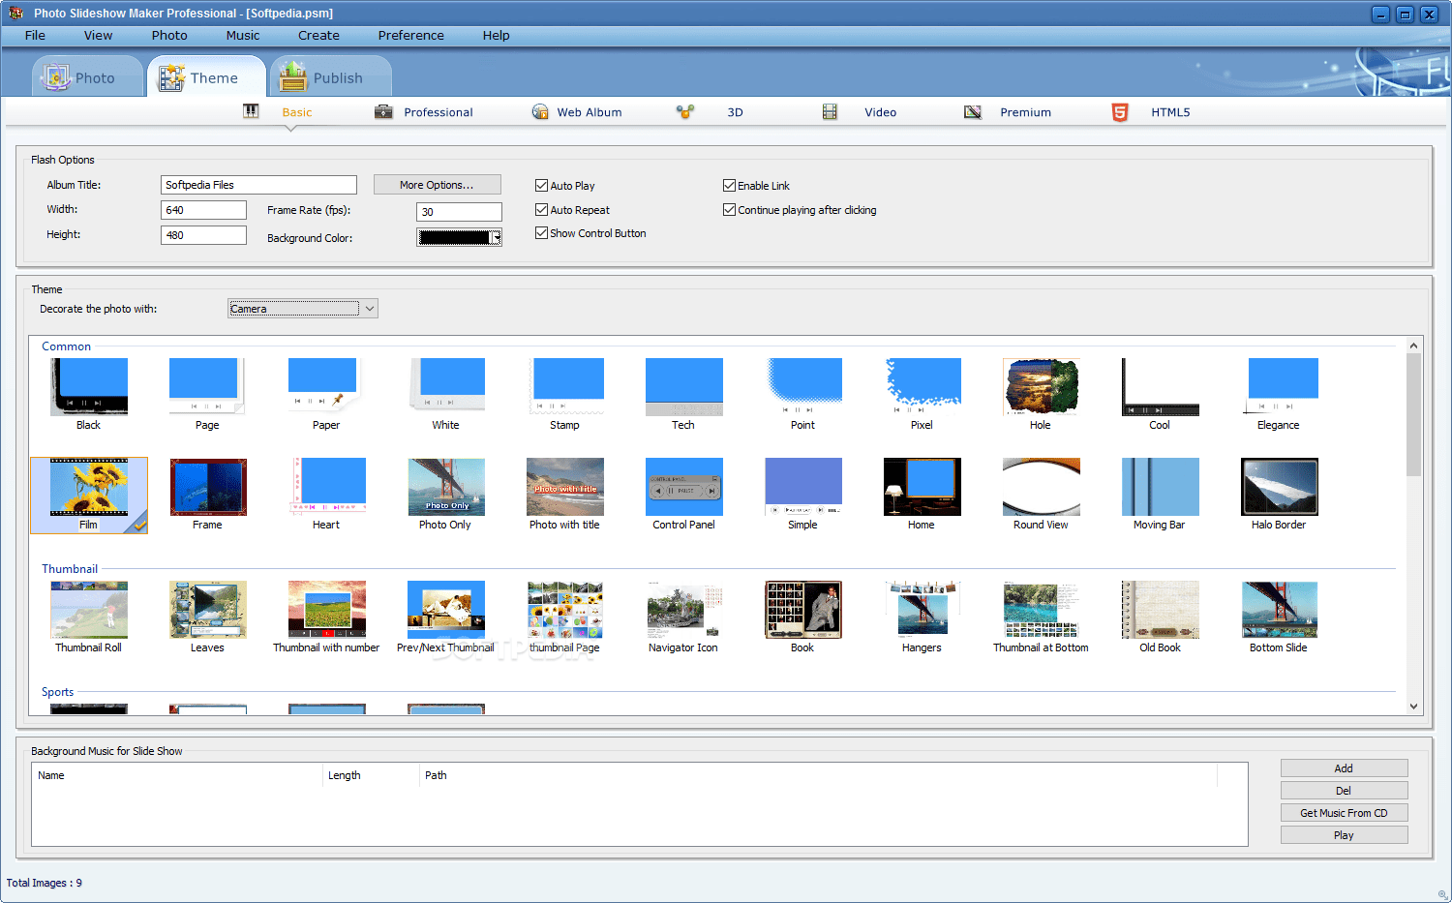Open the Publish tab
The width and height of the screenshot is (1452, 903).
[330, 75]
